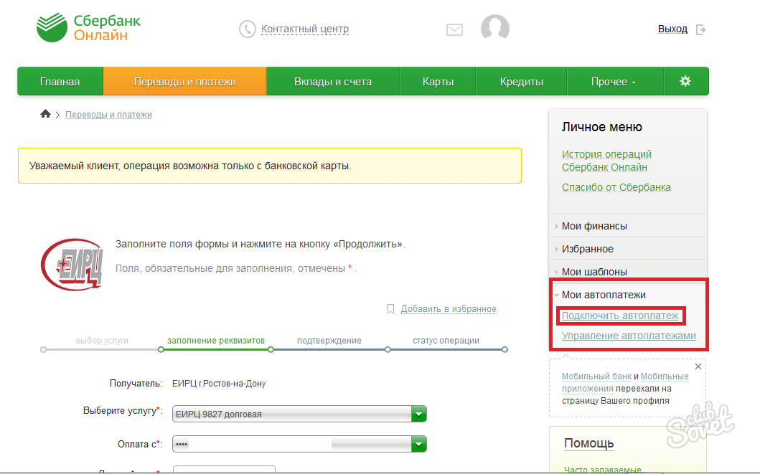Open the mail envelope icon
This screenshot has height=474, width=760.
pyautogui.click(x=454, y=30)
